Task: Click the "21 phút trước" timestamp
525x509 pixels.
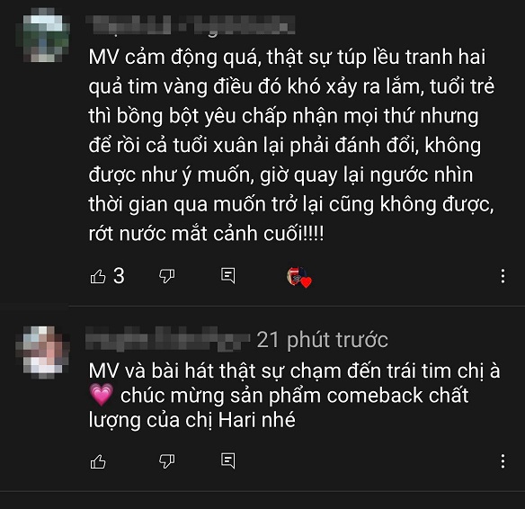Action: [322, 340]
